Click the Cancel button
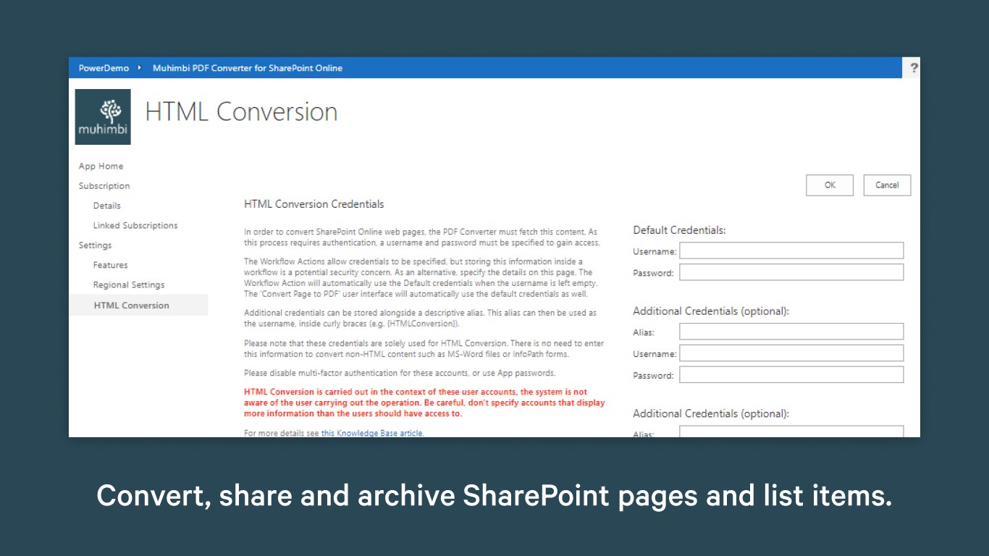Image resolution: width=989 pixels, height=556 pixels. tap(887, 185)
